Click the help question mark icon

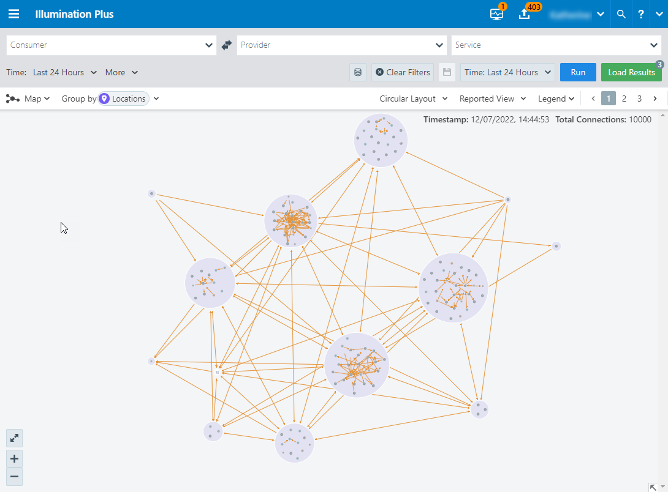point(640,13)
